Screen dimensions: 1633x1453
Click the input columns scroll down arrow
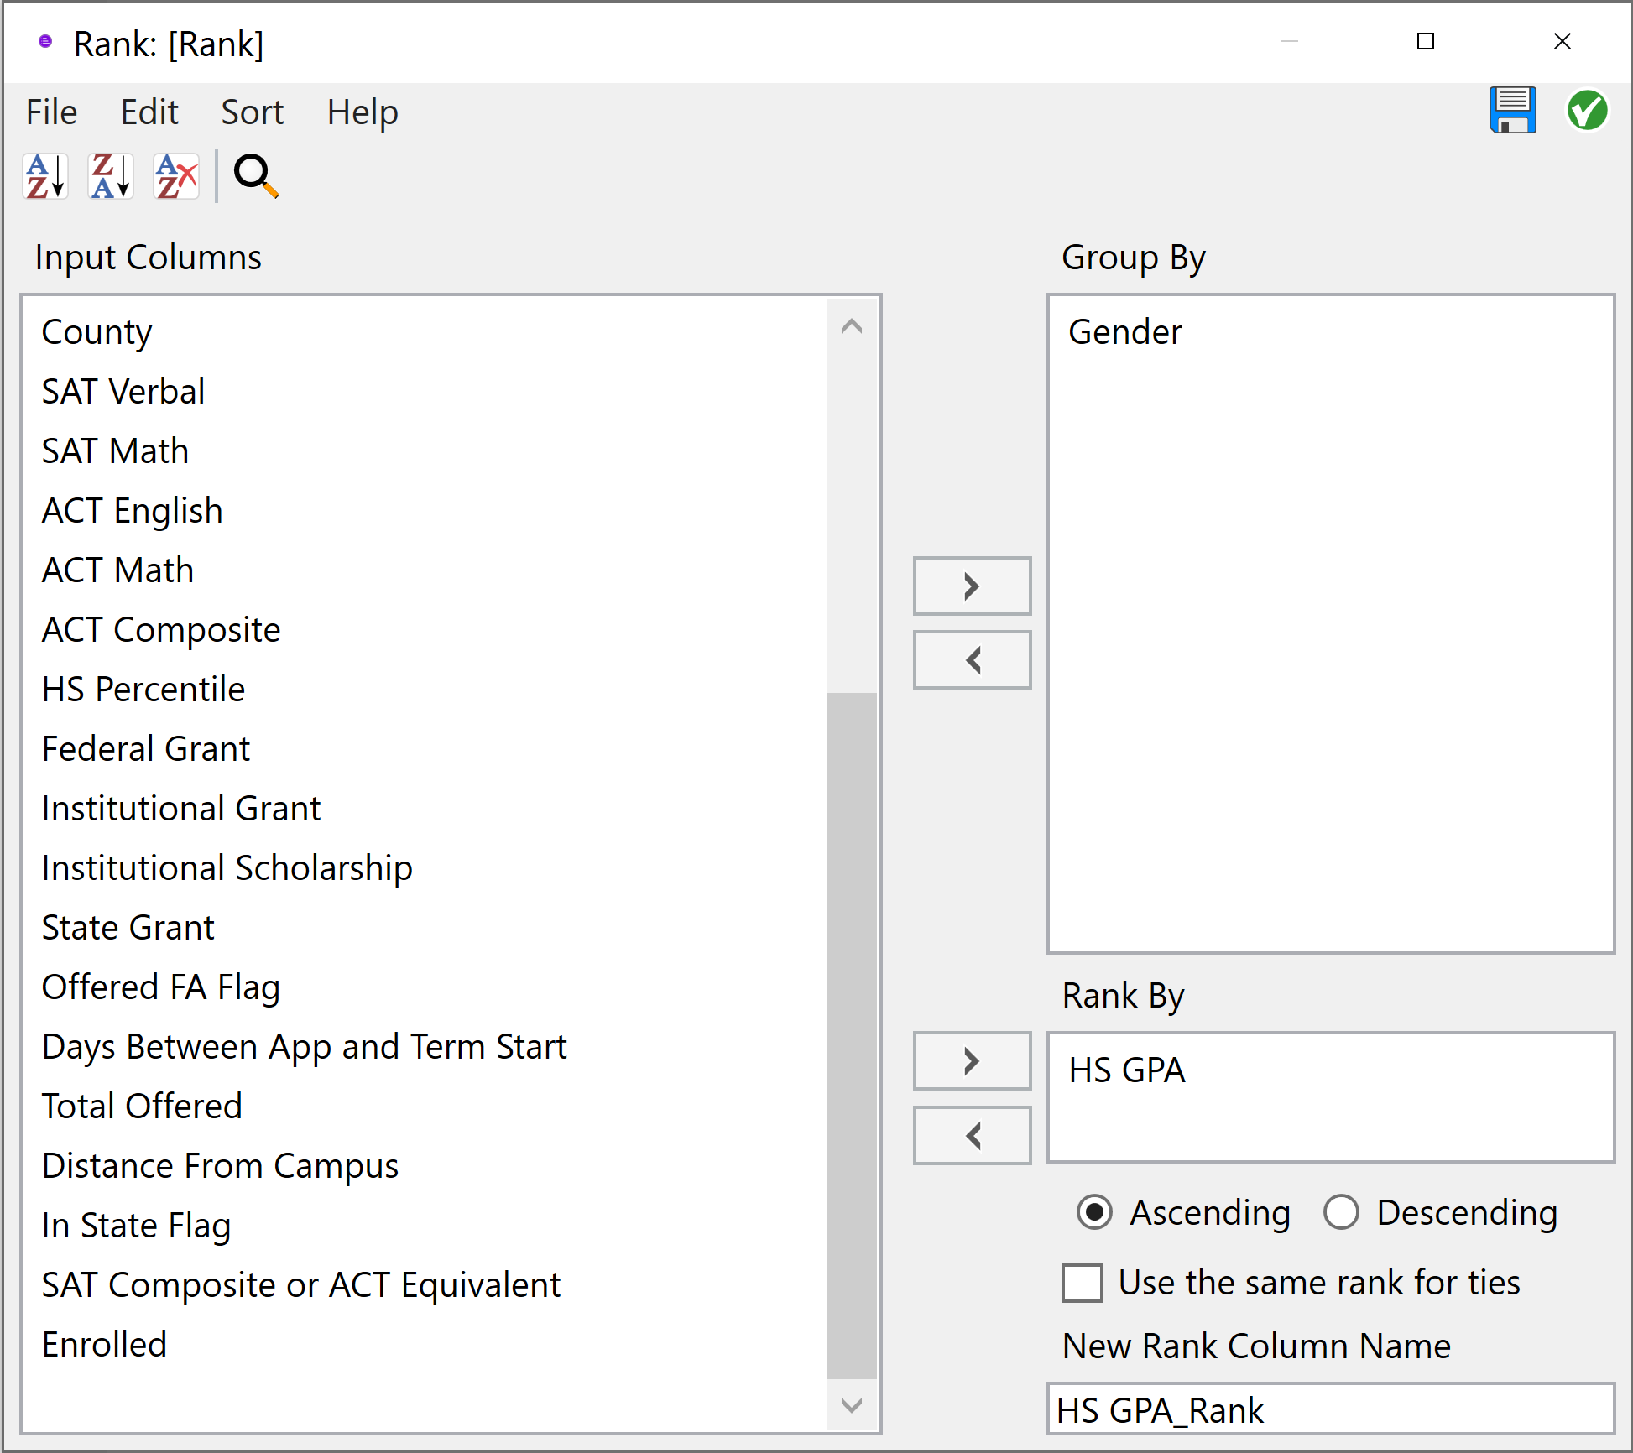(852, 1405)
